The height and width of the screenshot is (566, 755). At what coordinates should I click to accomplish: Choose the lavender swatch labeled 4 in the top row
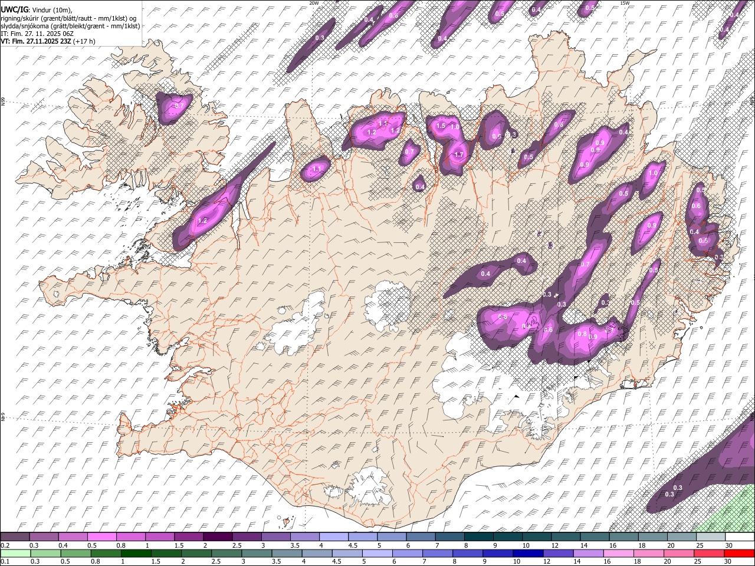[x=334, y=537]
